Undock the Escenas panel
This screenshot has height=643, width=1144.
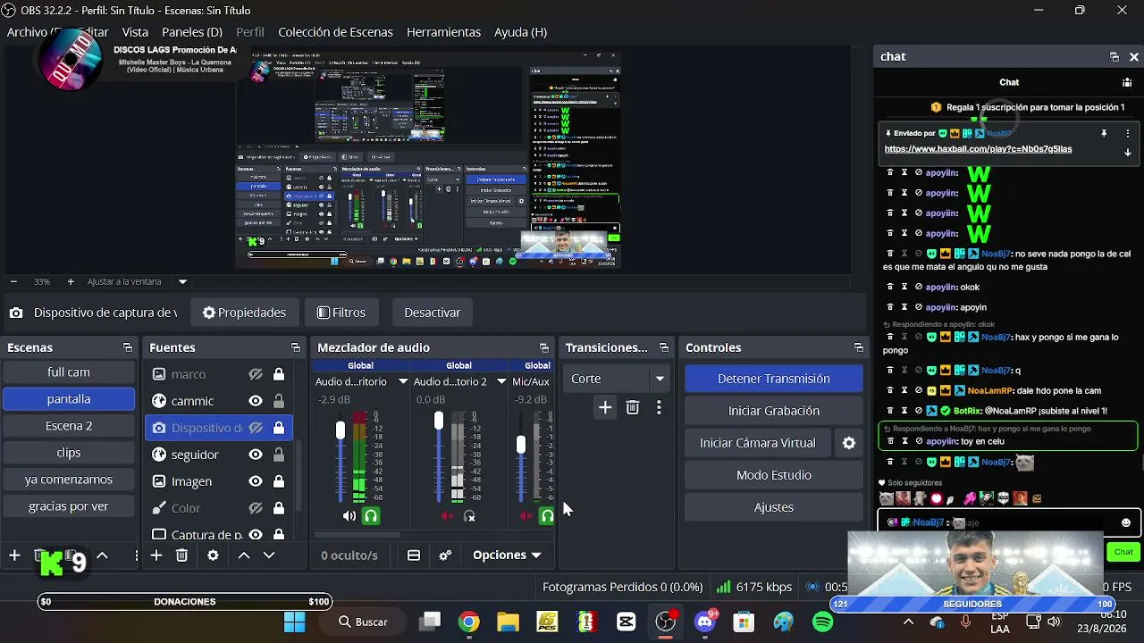[x=128, y=347]
